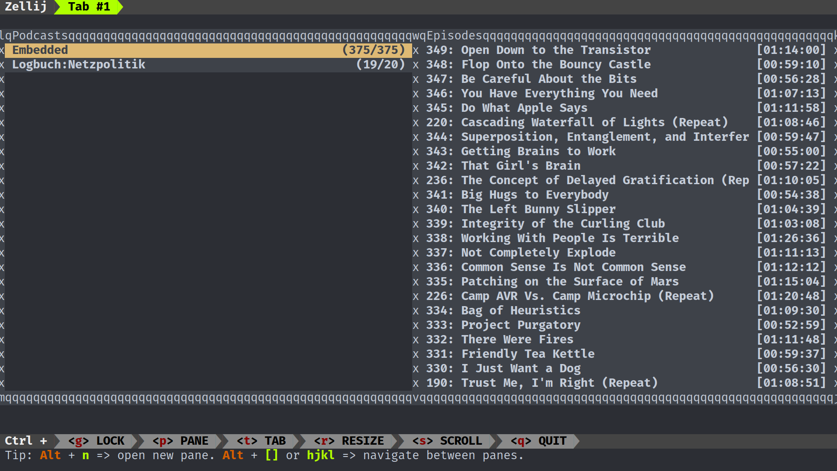Select episode 331: Friendly Tea Kettle
The width and height of the screenshot is (837, 471).
pos(625,354)
